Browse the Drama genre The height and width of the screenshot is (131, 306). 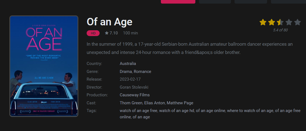[126, 72]
